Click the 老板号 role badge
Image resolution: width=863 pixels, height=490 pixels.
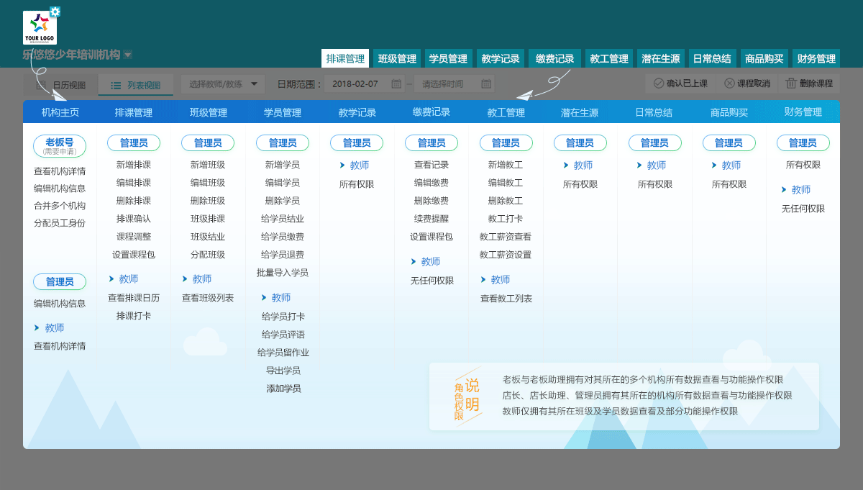60,146
